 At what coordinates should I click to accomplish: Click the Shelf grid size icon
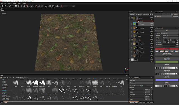tap(127, 80)
